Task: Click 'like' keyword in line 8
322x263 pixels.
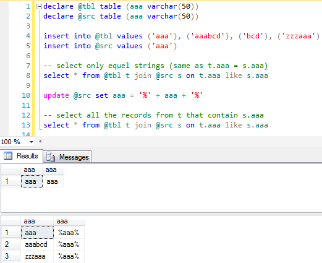Action: 234,75
